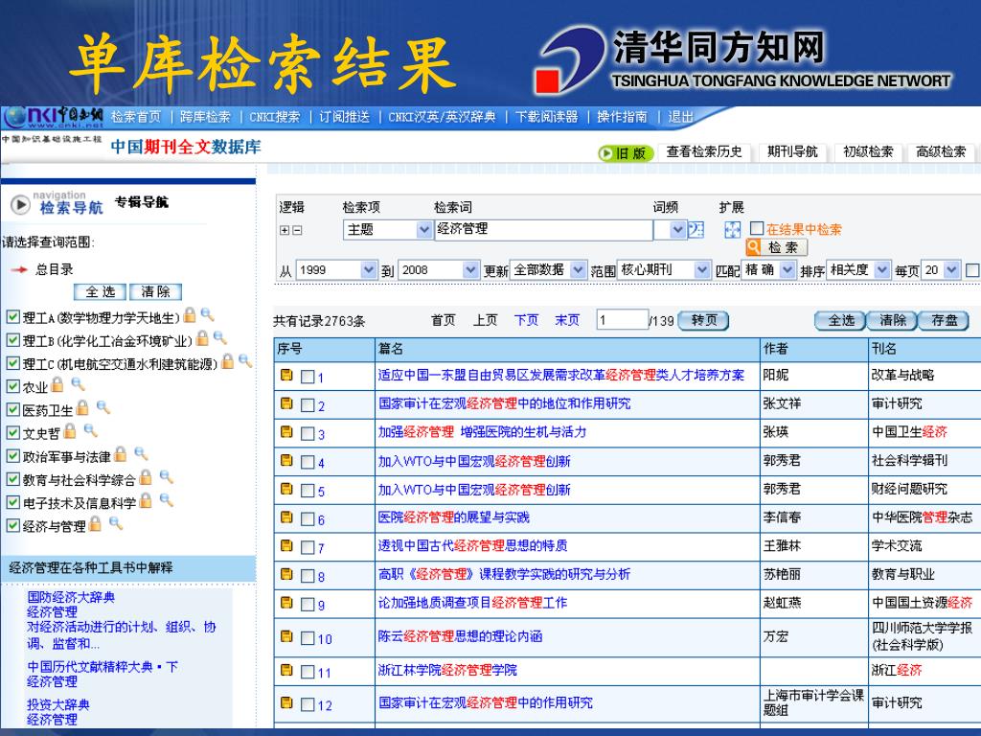Click the yellow document icon in row 7
Viewport: 981px width, 736px height.
pyautogui.click(x=286, y=545)
